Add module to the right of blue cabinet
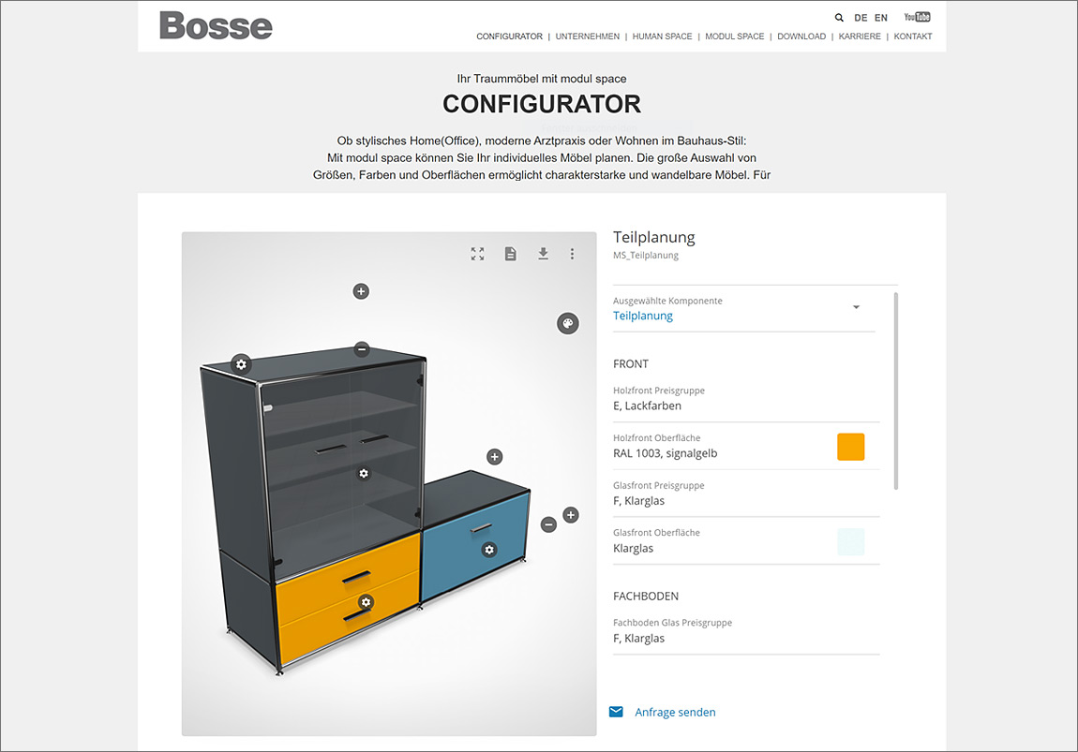Viewport: 1078px width, 752px height. 571,515
